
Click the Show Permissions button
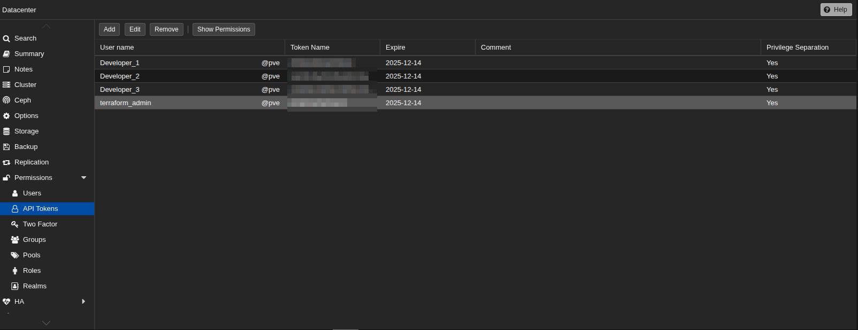[x=224, y=29]
